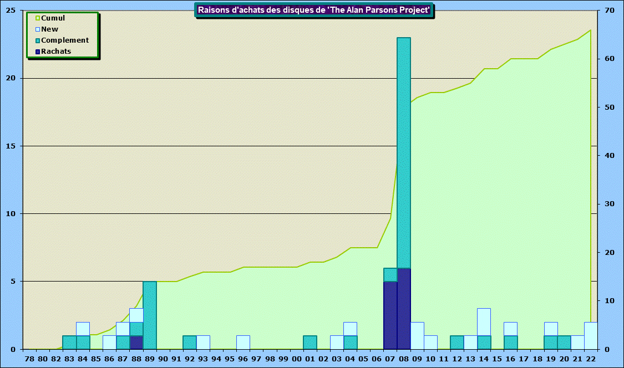Select the New bar for year 22
The width and height of the screenshot is (624, 368).
pos(591,336)
